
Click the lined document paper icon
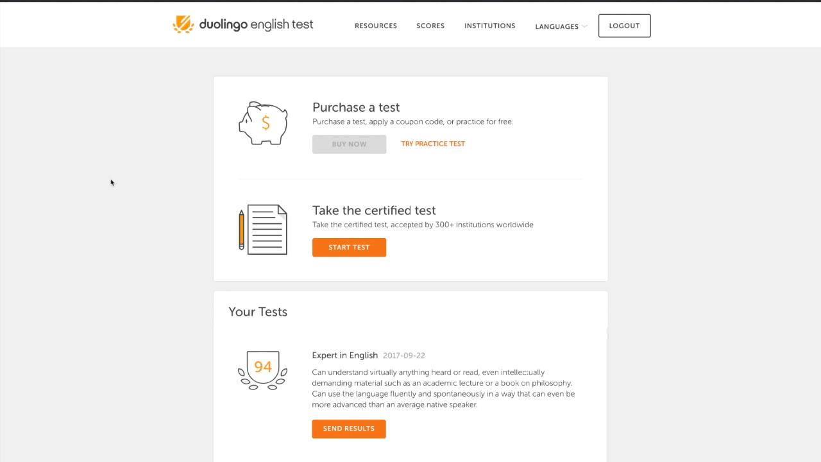tap(268, 230)
